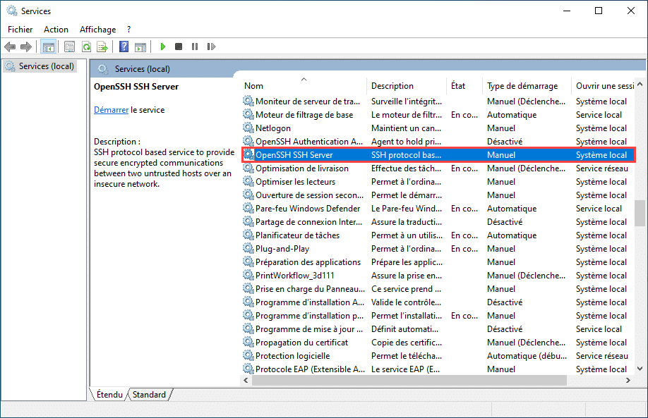Click the Back arrow toolbar icon
The height and width of the screenshot is (418, 648).
point(10,47)
